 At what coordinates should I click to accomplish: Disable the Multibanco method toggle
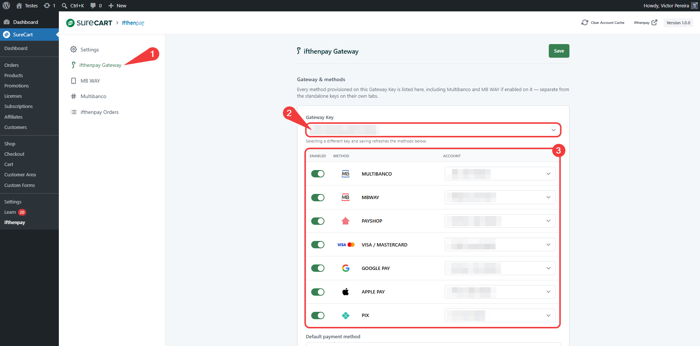[x=318, y=174]
